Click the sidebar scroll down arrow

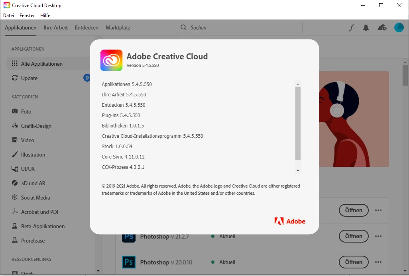pyautogui.click(x=98, y=271)
